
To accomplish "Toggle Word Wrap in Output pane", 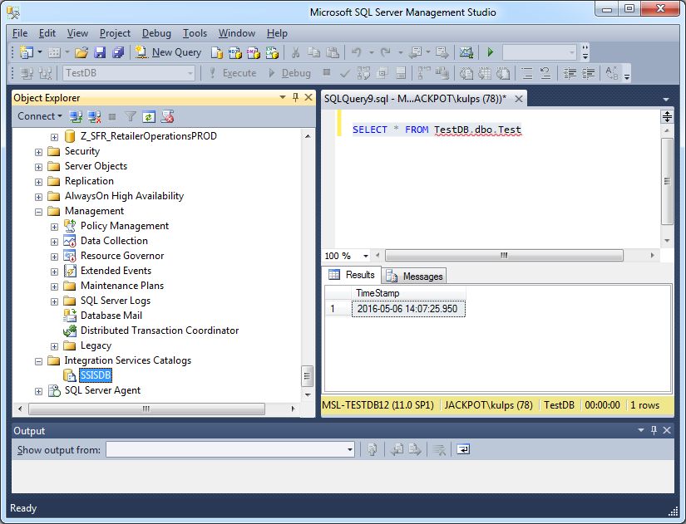I will [x=463, y=449].
